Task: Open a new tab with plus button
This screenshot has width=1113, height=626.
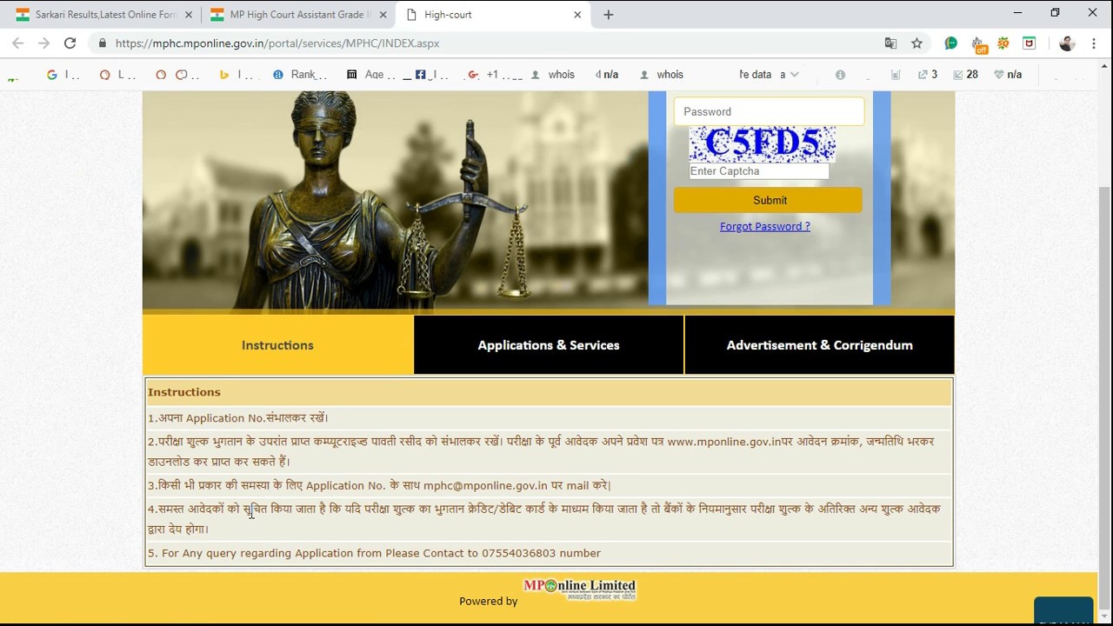Action: [x=609, y=15]
